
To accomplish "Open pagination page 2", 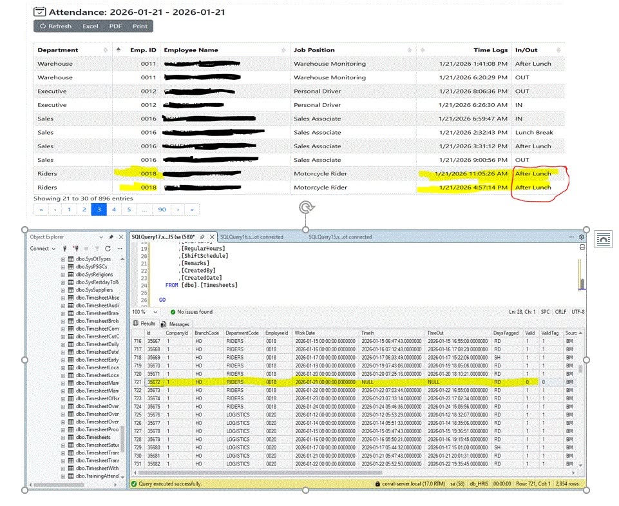I will pyautogui.click(x=84, y=209).
